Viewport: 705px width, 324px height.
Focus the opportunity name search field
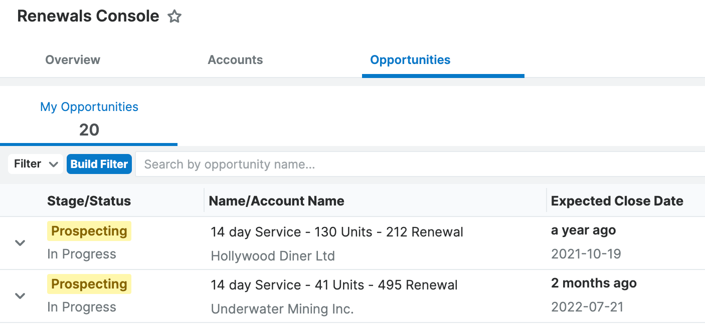[421, 164]
